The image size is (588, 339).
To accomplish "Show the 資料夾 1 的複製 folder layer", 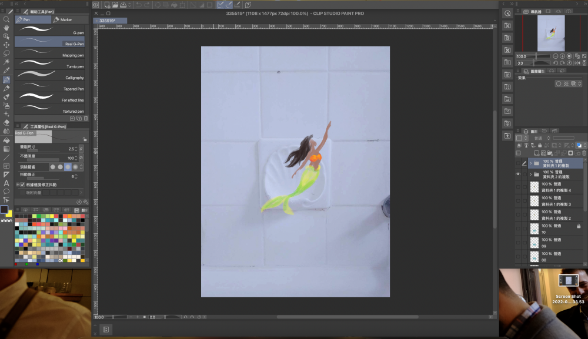I will [518, 163].
